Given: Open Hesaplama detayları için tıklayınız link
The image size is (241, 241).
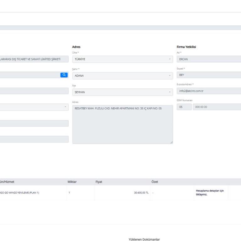Looking at the screenshot, I should (x=210, y=192).
